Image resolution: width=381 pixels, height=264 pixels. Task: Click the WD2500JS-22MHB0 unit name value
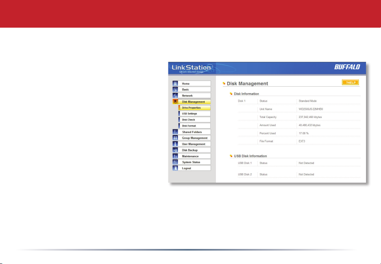[311, 109]
